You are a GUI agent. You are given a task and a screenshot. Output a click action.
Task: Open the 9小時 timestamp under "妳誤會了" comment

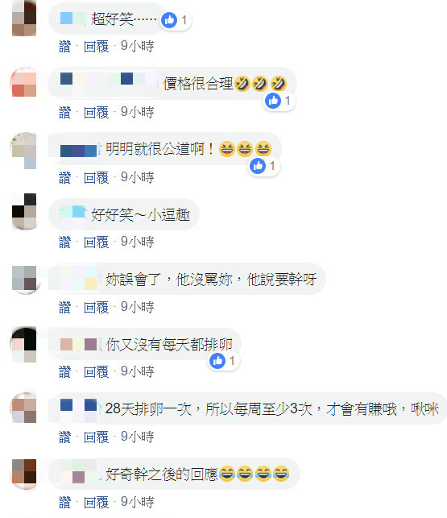pyautogui.click(x=138, y=307)
